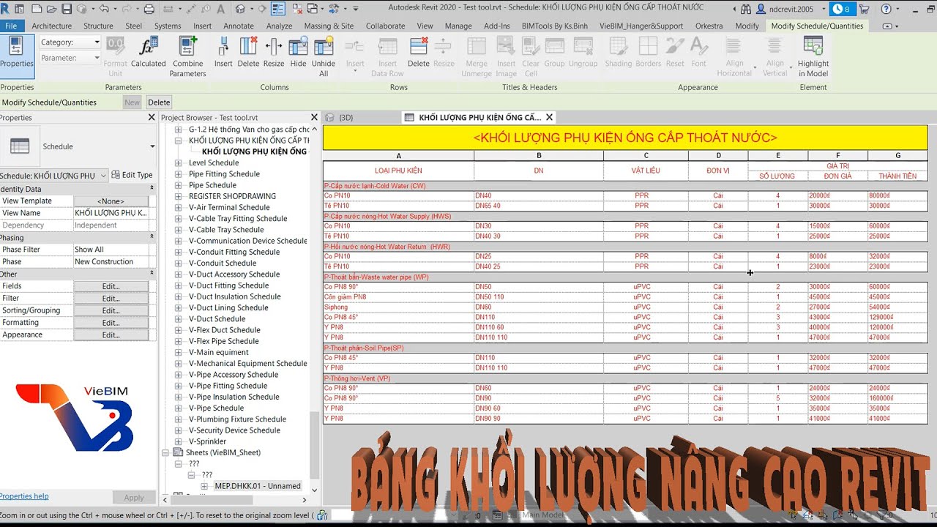Open the BIMTools By Ks.Binh tab

[x=554, y=26]
